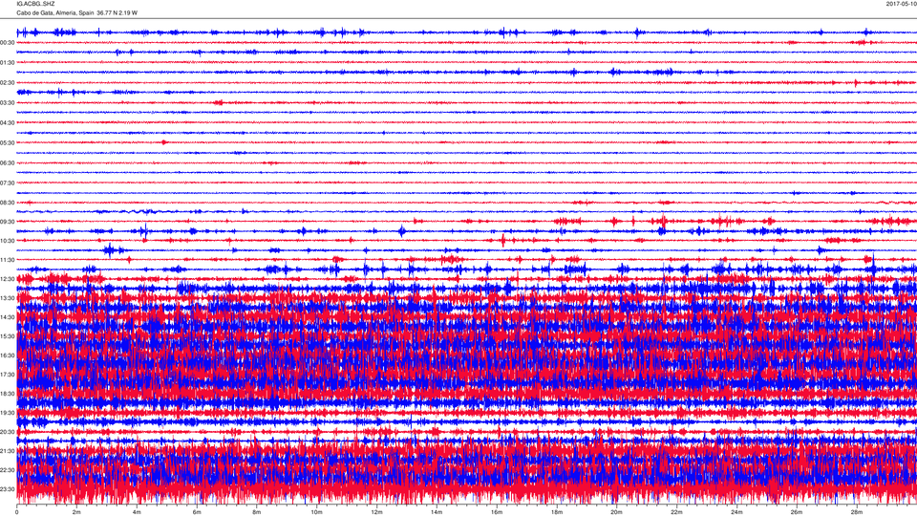Pick the 11:30 row label

point(8,260)
